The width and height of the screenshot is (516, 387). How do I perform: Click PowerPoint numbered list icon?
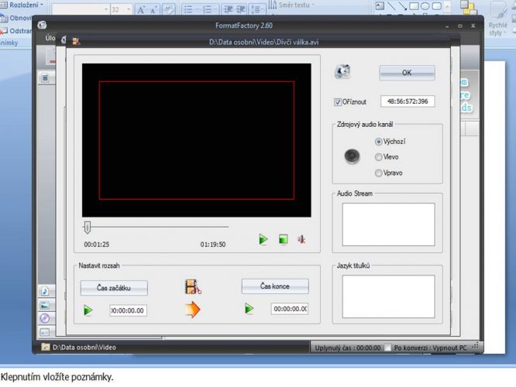pyautogui.click(x=209, y=9)
